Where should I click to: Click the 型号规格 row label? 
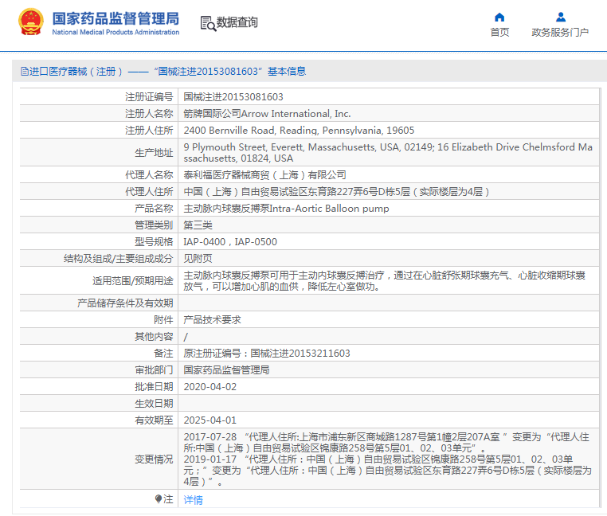(x=154, y=242)
